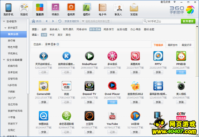The image size is (199, 137).
Task: Upgrade PPS影音 with 升级 button
Action: point(181,72)
